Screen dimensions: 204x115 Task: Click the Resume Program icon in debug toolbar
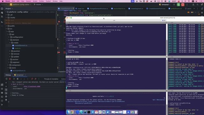[x=14, y=79]
